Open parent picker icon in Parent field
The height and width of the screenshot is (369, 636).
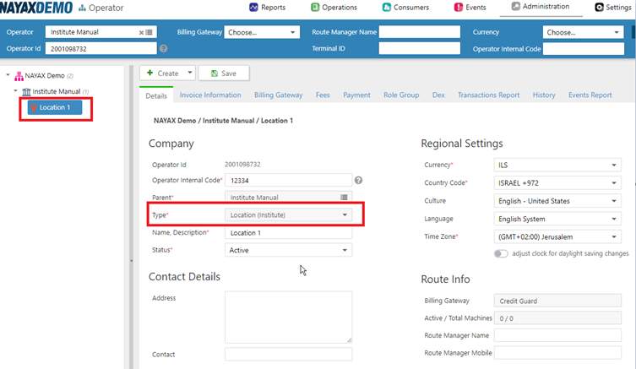(344, 198)
